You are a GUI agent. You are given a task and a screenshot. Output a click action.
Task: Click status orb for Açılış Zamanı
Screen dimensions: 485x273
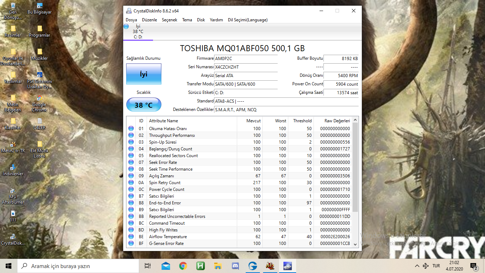(x=131, y=176)
